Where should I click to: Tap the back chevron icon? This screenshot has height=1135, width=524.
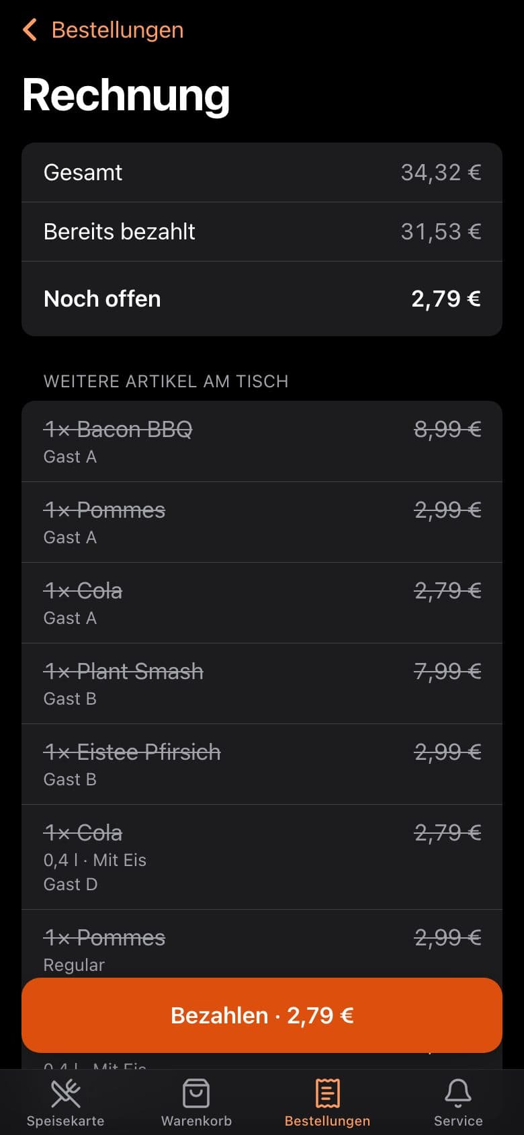pos(30,30)
